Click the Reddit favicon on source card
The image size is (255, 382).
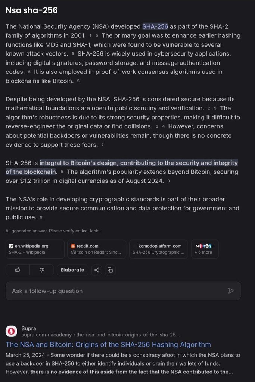pos(73,246)
